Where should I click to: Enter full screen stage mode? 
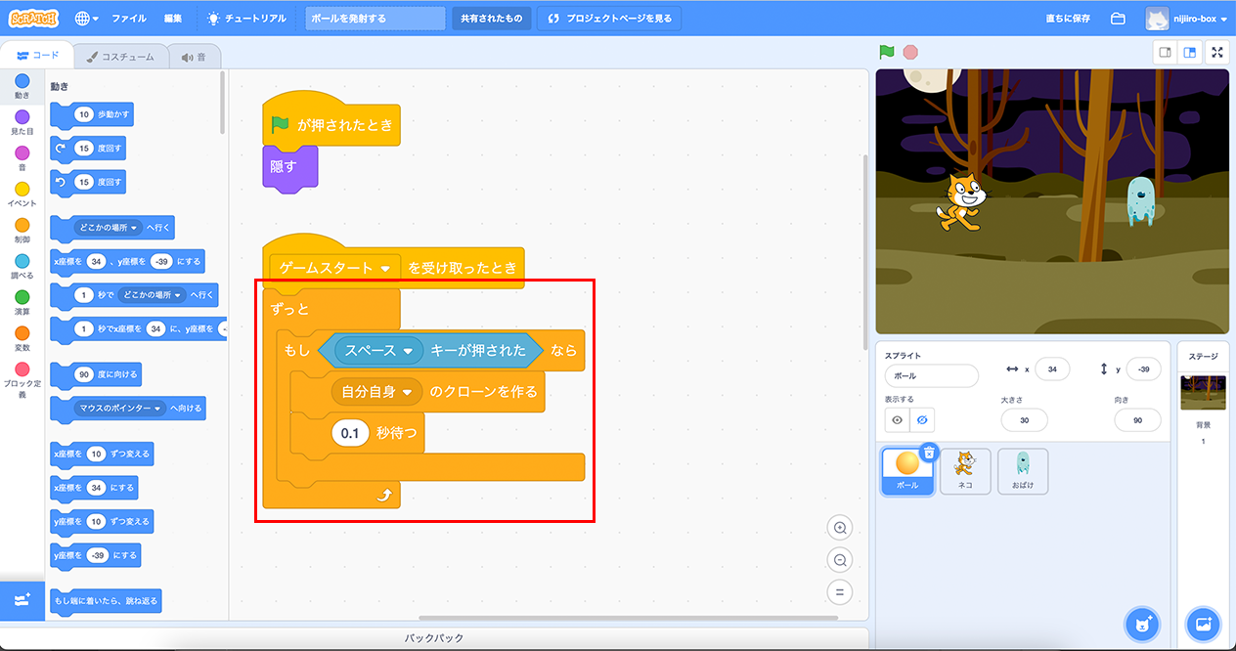pos(1217,53)
